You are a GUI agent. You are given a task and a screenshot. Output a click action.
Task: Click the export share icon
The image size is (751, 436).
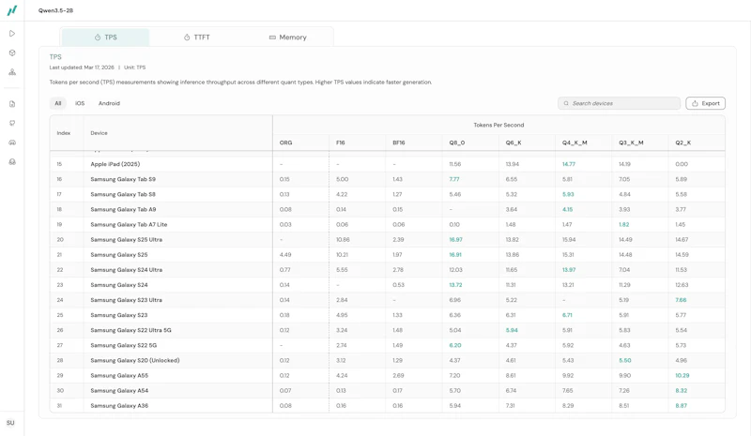[x=695, y=103]
